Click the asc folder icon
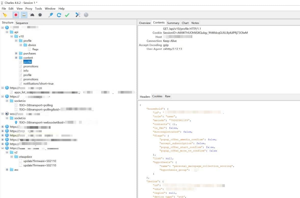This screenshot has width=300, height=198. [11, 170]
